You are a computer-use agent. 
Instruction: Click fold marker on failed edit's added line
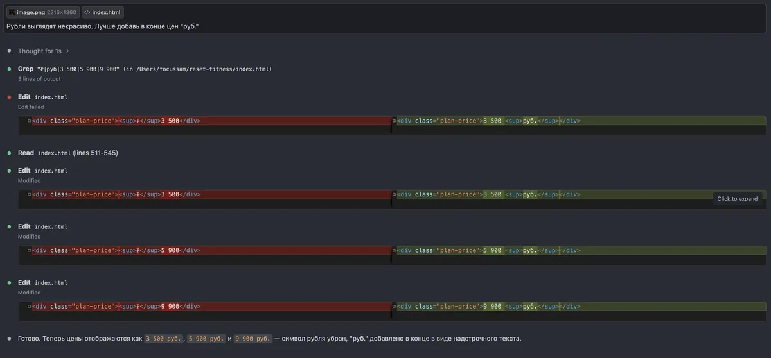point(394,121)
